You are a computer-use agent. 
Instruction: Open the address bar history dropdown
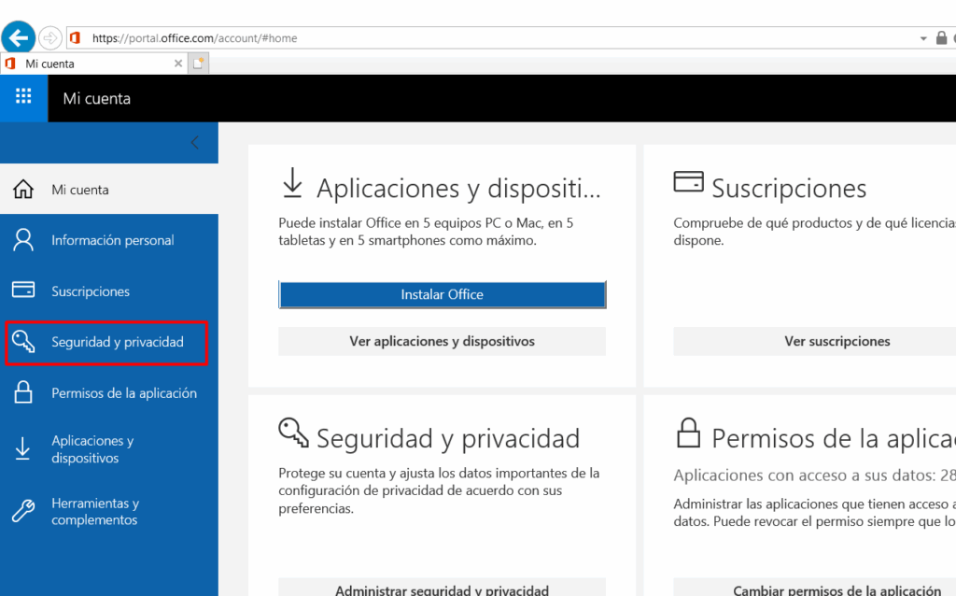click(x=924, y=37)
